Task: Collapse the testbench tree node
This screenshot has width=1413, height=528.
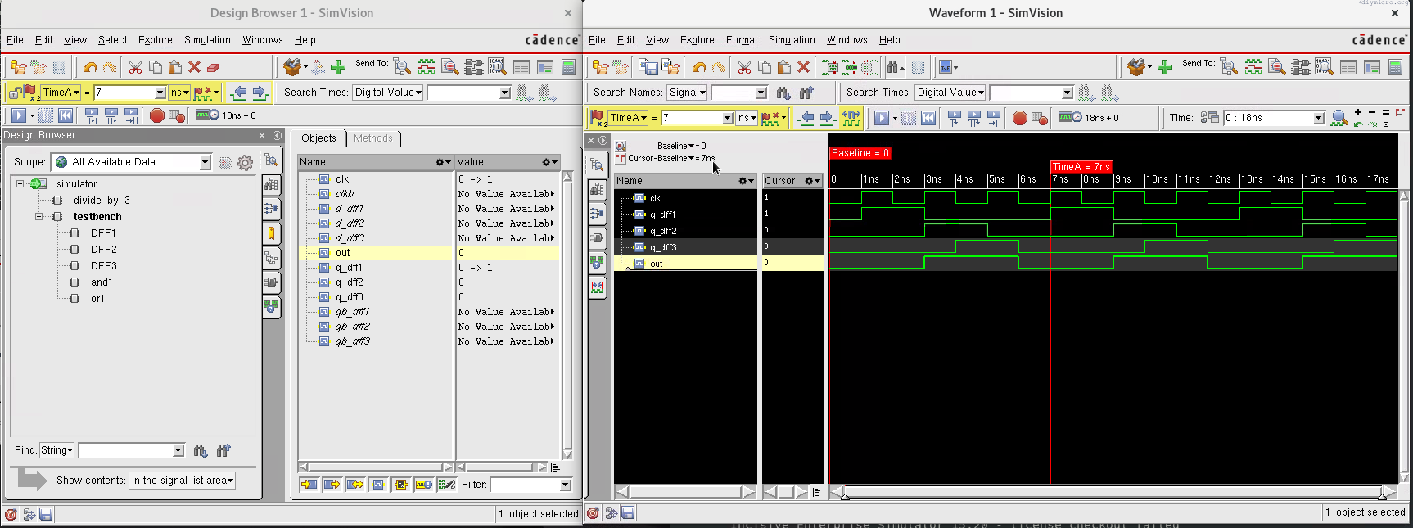Action: [x=38, y=217]
